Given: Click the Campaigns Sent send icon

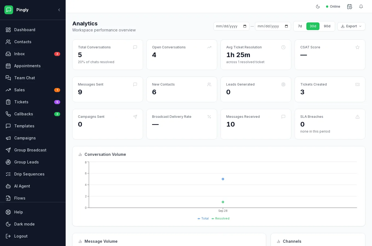Looking at the screenshot, I should click(x=135, y=117).
